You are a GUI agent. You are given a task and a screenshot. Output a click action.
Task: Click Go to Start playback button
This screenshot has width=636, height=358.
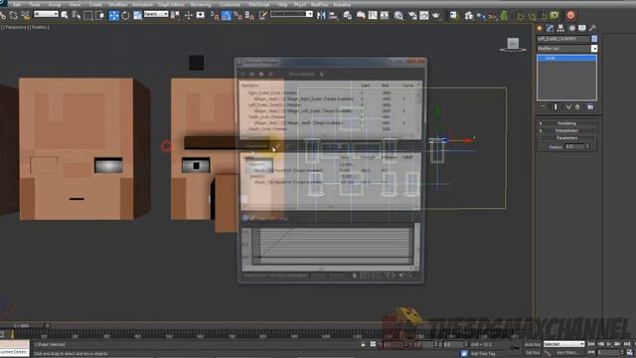tap(591, 344)
